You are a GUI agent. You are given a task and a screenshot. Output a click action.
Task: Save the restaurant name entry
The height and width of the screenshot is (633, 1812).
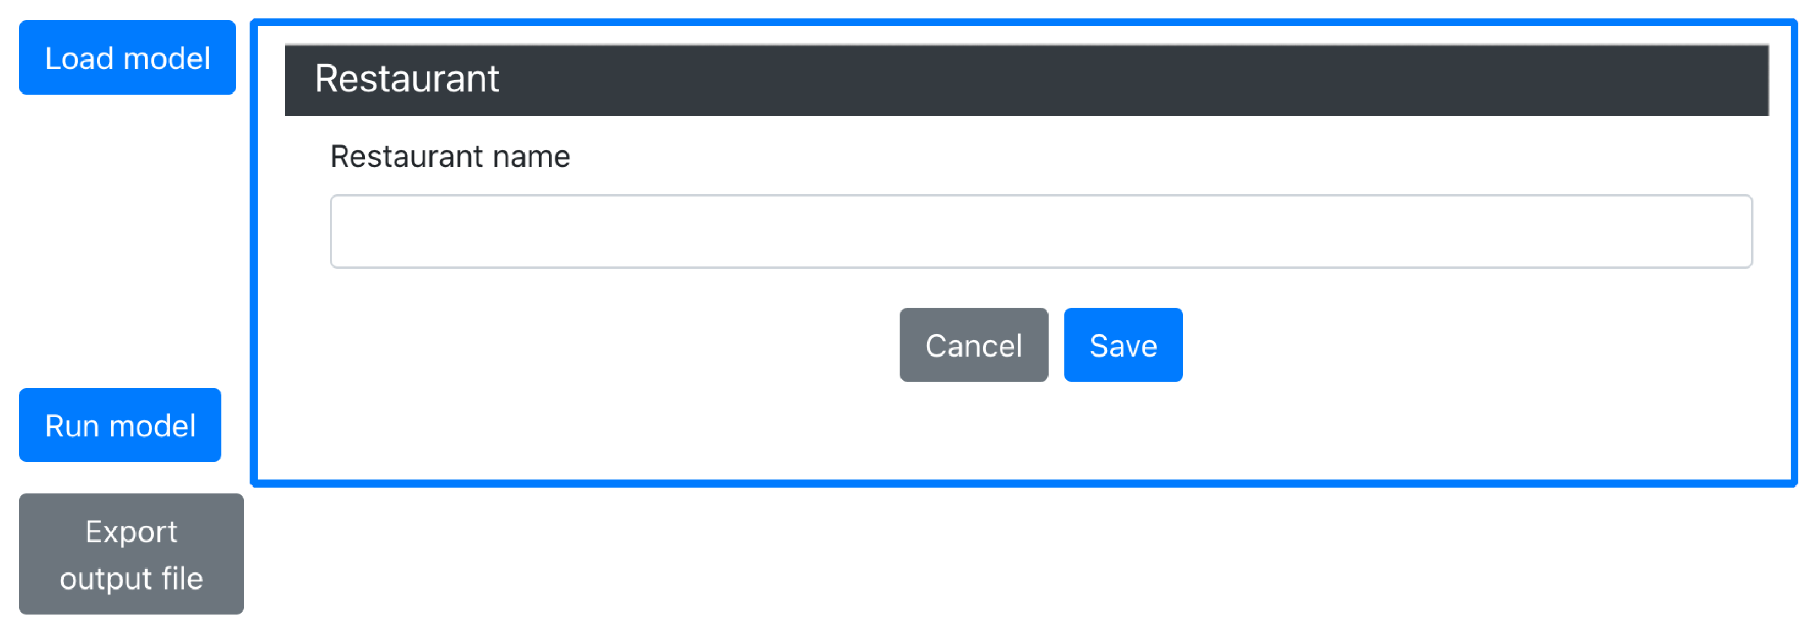1123,345
